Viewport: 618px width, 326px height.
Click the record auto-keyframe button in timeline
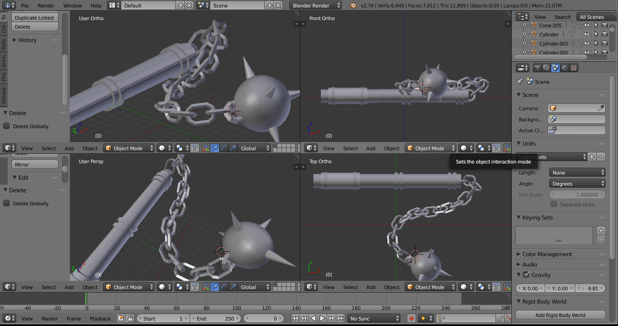(411, 318)
